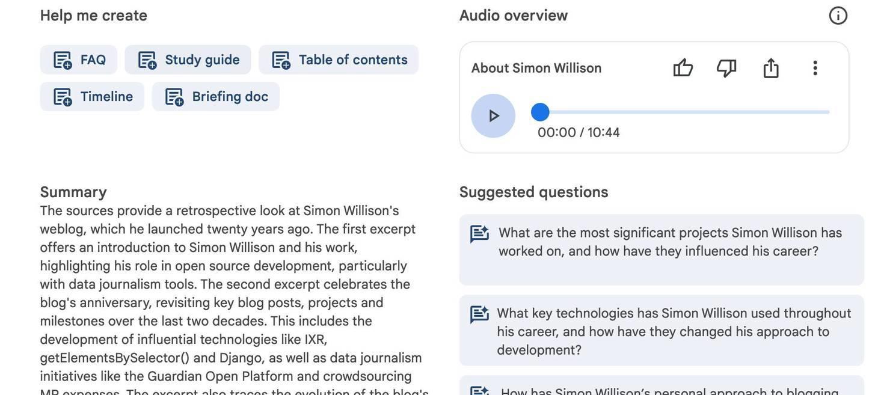
Task: Ask about key technologies Simon Willison used
Action: click(x=662, y=329)
